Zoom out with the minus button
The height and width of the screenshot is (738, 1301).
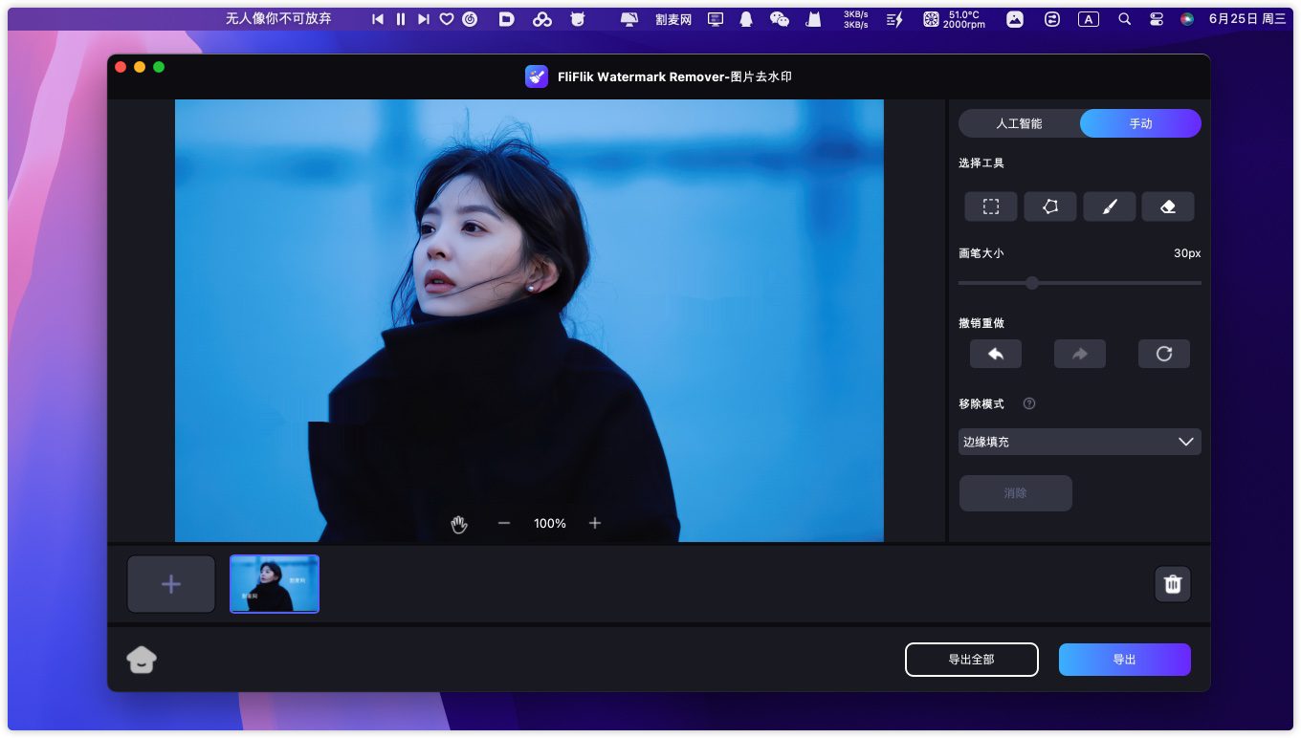[504, 524]
